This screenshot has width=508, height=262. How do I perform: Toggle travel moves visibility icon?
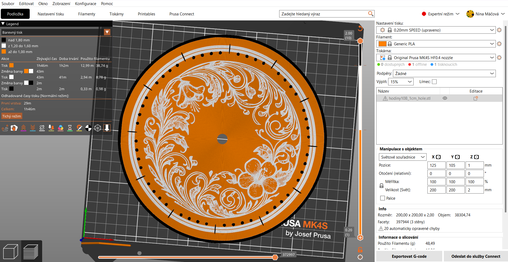tap(5, 128)
